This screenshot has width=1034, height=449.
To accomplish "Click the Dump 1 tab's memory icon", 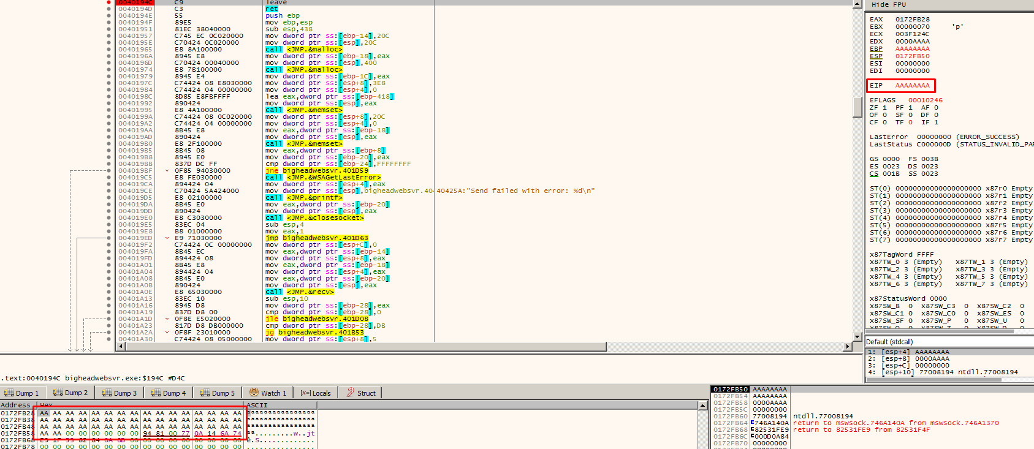I will pos(9,393).
